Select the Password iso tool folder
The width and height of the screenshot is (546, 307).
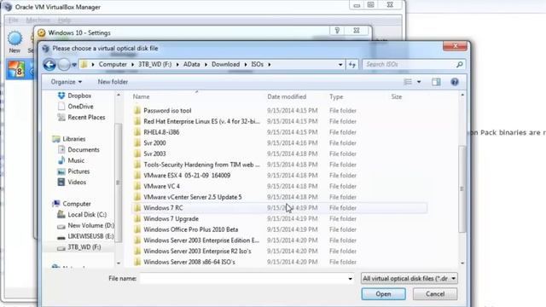tap(167, 110)
